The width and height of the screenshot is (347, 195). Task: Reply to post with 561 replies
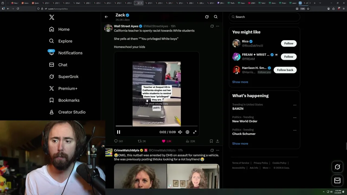coord(118,141)
